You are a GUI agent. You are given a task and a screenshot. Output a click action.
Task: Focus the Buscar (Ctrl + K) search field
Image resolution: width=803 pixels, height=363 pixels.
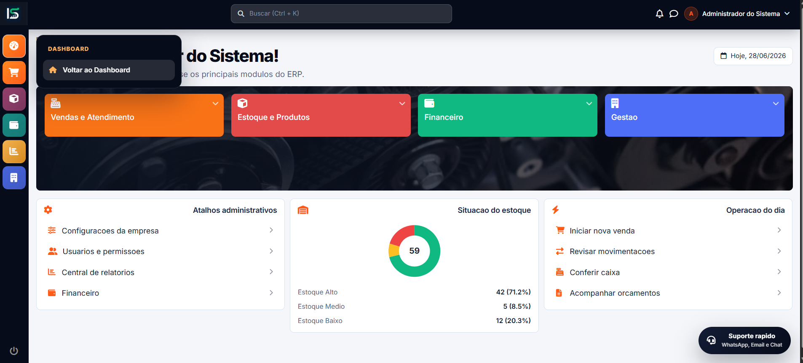point(341,13)
